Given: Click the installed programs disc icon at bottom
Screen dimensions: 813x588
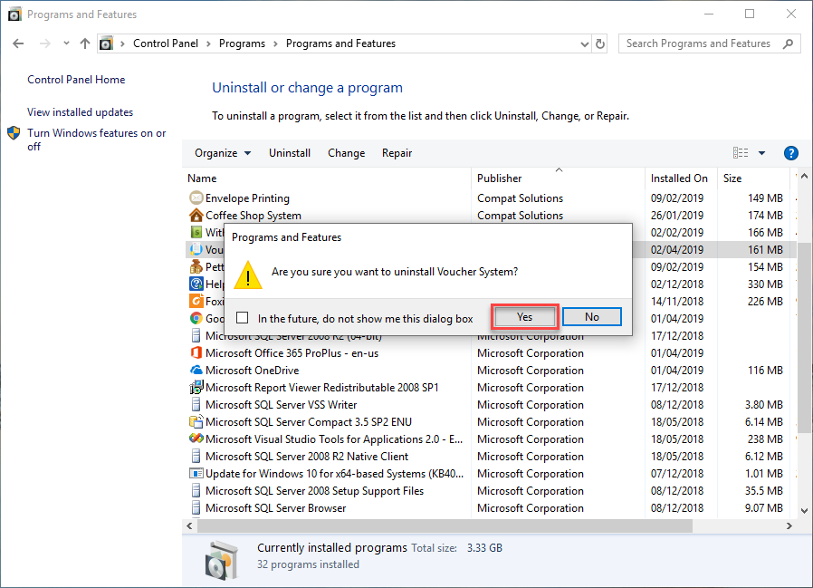Looking at the screenshot, I should [x=223, y=561].
